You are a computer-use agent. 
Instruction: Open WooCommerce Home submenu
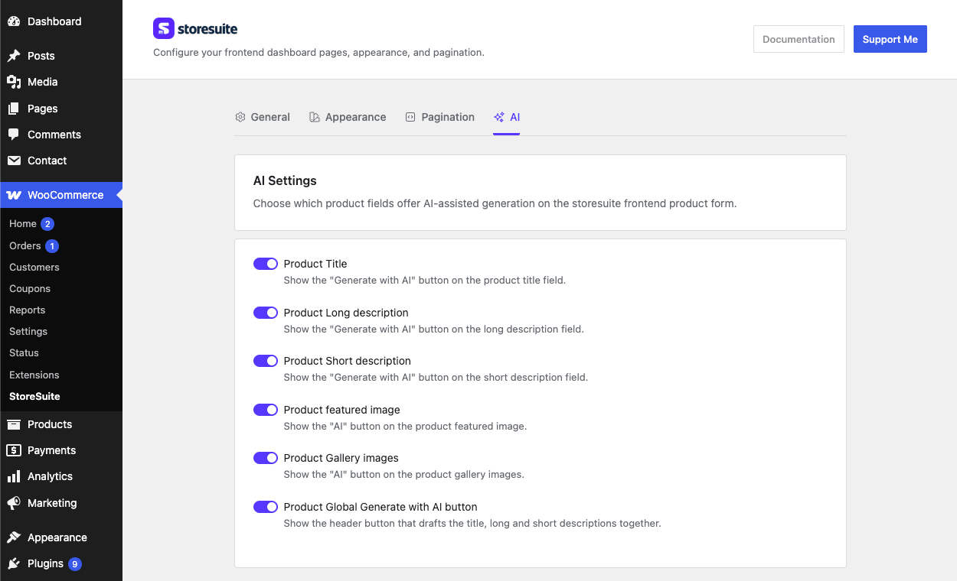tap(23, 224)
